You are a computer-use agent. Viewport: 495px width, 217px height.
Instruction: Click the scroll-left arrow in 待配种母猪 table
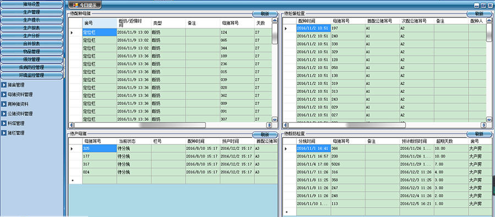point(72,125)
